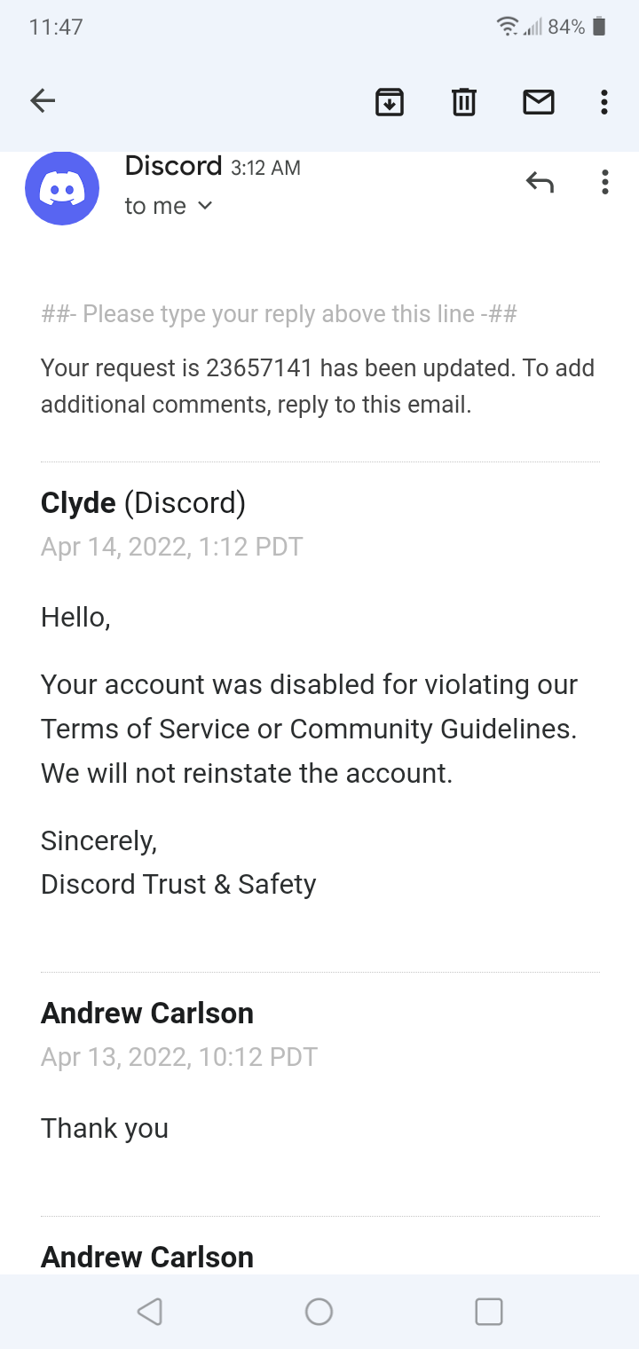Tap the reply arrow icon
This screenshot has height=1349, width=639.
pyautogui.click(x=540, y=182)
